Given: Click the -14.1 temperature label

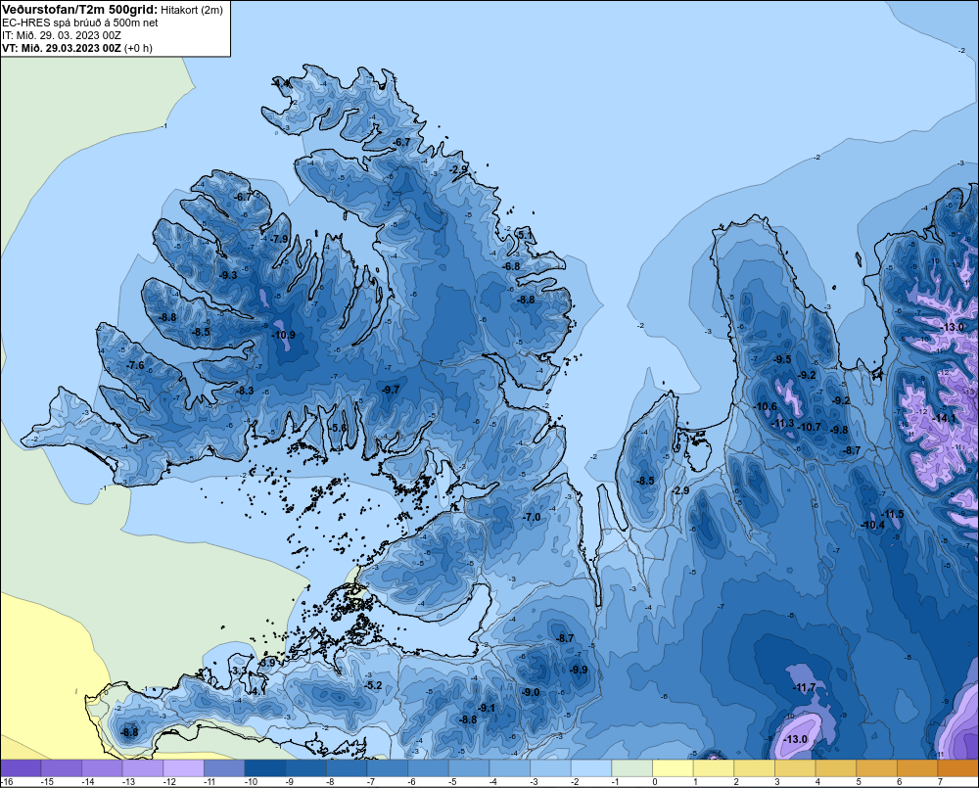Looking at the screenshot, I should coord(944,418).
